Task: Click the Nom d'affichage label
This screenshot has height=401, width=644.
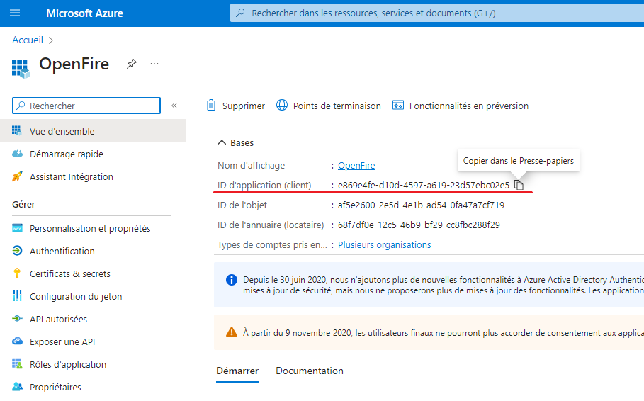Action: pos(251,166)
